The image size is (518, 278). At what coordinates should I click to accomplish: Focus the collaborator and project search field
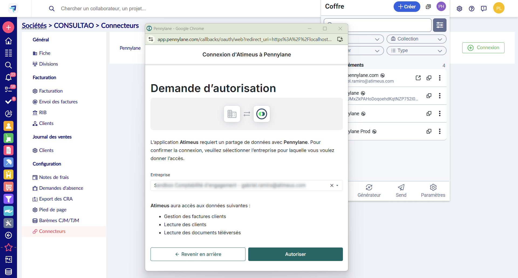[103, 9]
